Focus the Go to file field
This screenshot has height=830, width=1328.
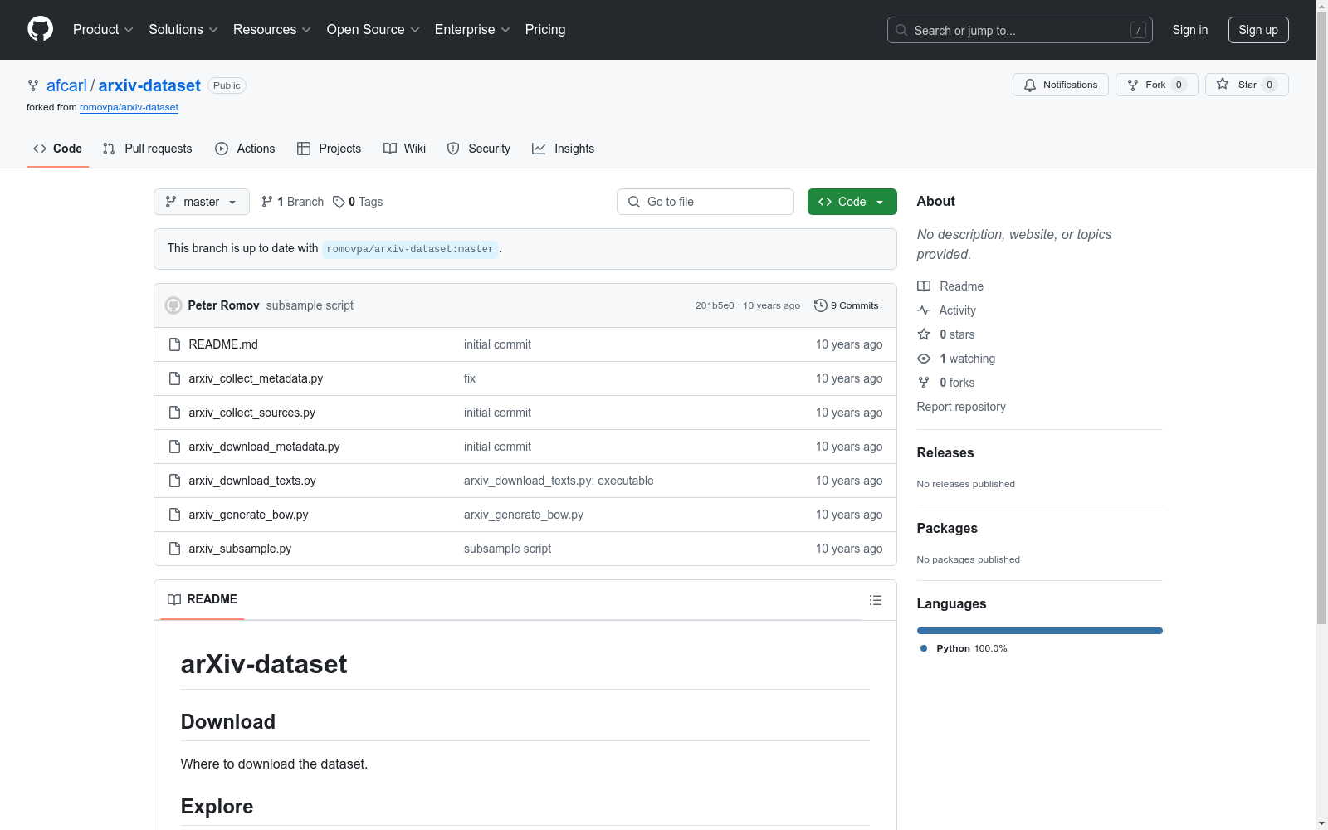click(x=705, y=202)
